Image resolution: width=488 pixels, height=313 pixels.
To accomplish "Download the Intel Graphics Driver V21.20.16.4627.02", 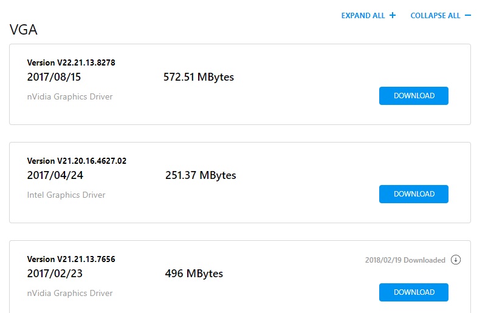I will (414, 194).
